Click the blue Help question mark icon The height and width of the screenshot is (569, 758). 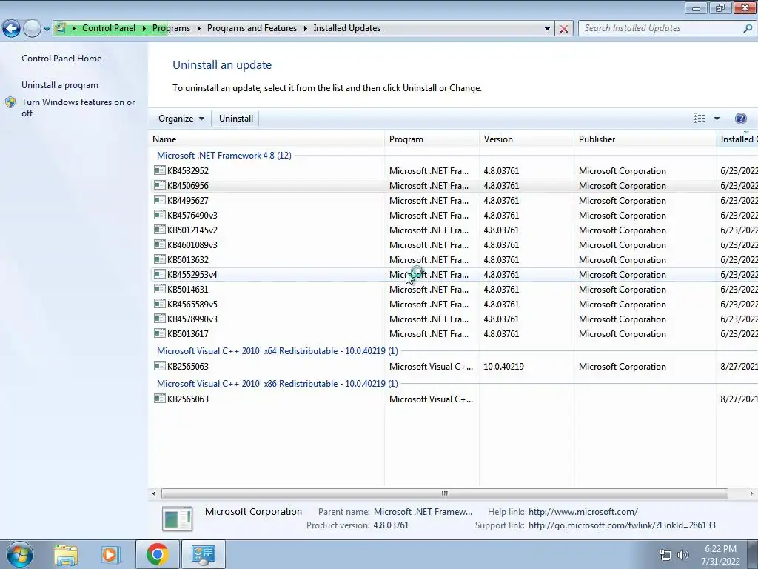tap(740, 119)
